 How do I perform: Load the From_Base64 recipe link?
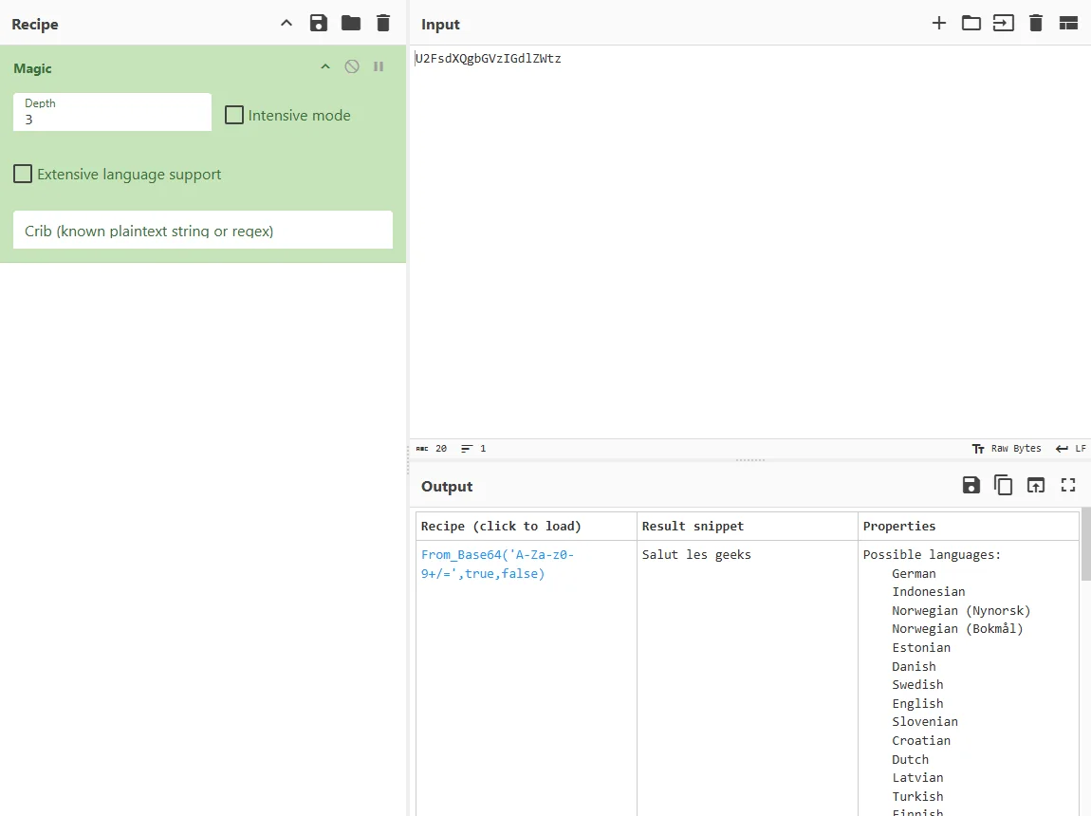(x=497, y=565)
